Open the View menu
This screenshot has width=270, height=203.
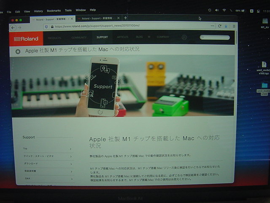pyautogui.click(x=27, y=11)
